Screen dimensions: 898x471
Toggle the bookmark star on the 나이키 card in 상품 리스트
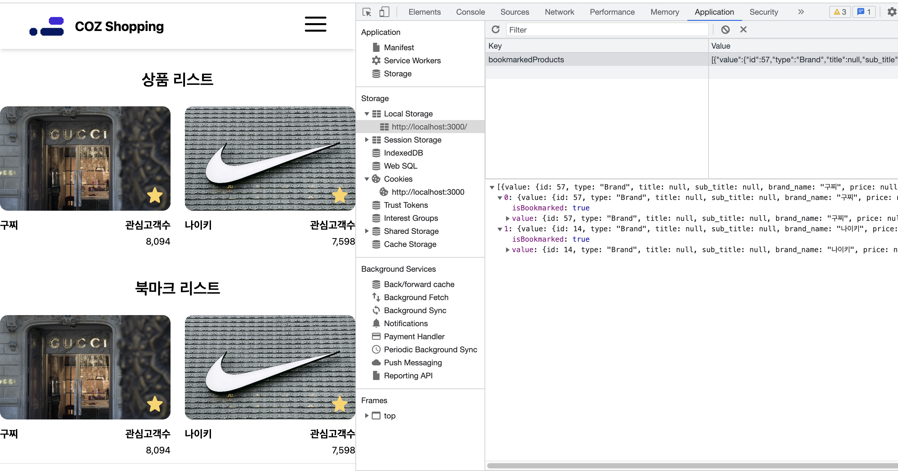click(339, 195)
